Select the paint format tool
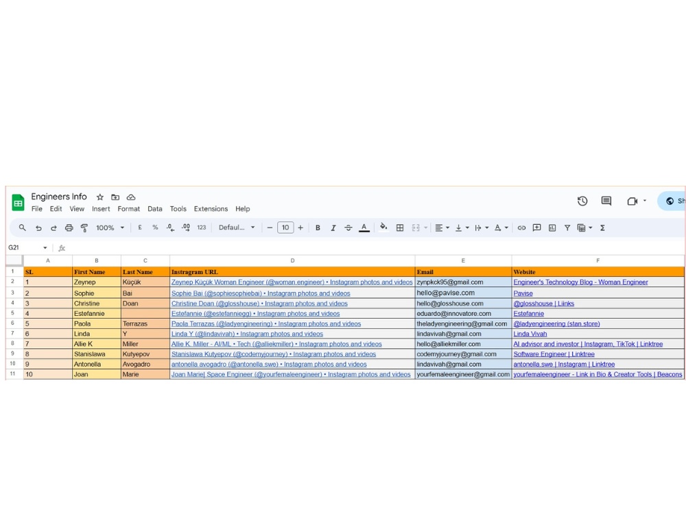Image resolution: width=686 pixels, height=514 pixels. click(84, 228)
